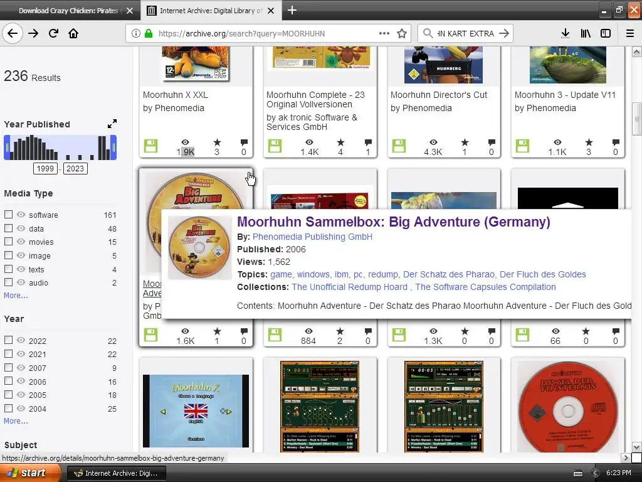Grab the left handle of year range slider
This screenshot has width=642, height=482.
click(x=7, y=147)
